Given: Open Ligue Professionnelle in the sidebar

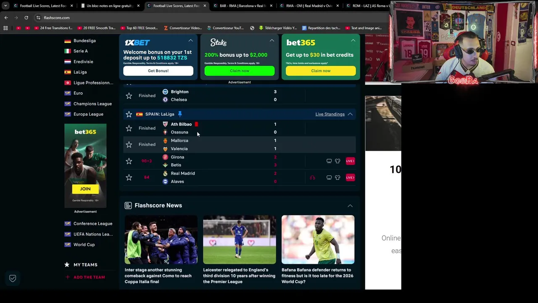Looking at the screenshot, I should [x=93, y=82].
